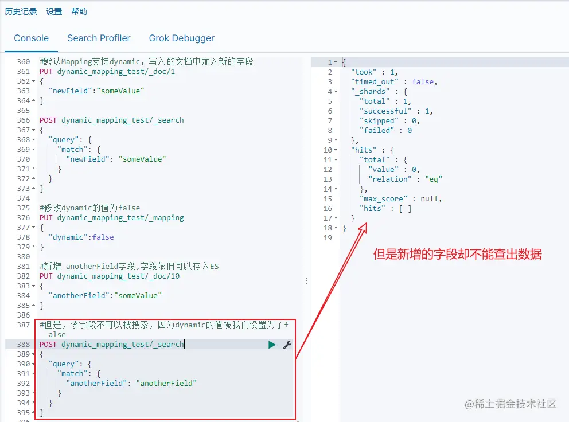
Task: Click the "relation" : "eq" response line
Action: point(405,179)
